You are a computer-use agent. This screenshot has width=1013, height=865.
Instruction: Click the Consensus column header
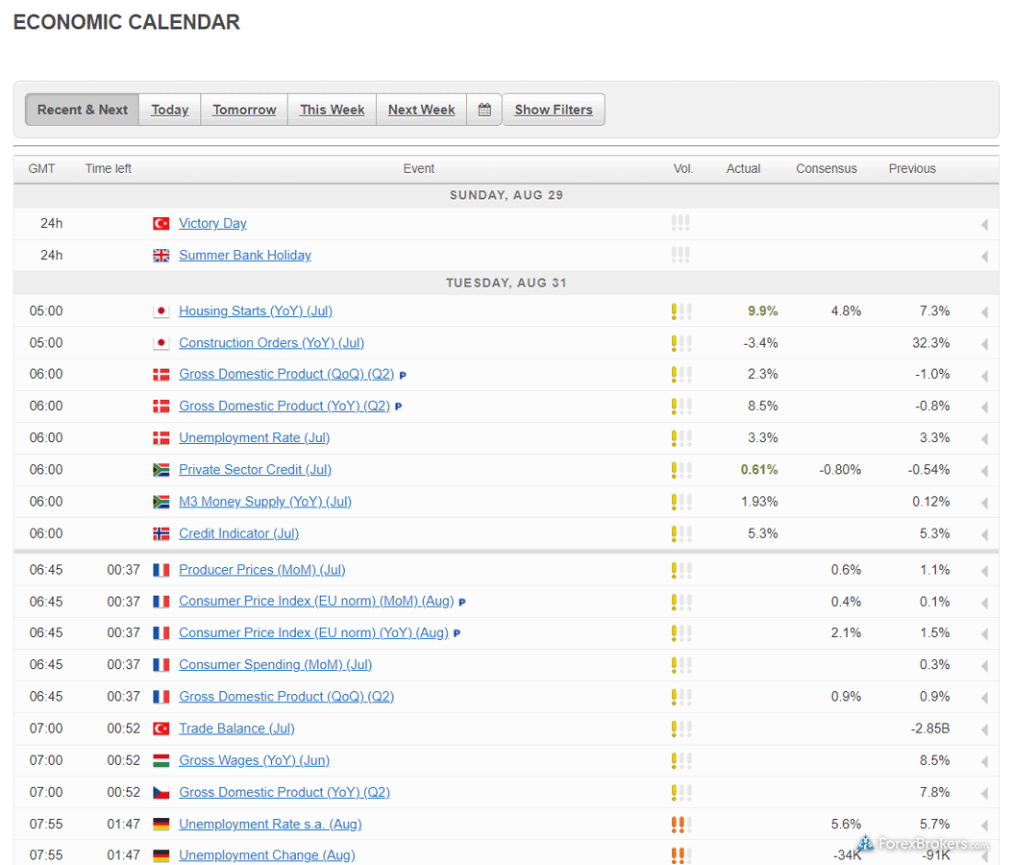pyautogui.click(x=826, y=168)
